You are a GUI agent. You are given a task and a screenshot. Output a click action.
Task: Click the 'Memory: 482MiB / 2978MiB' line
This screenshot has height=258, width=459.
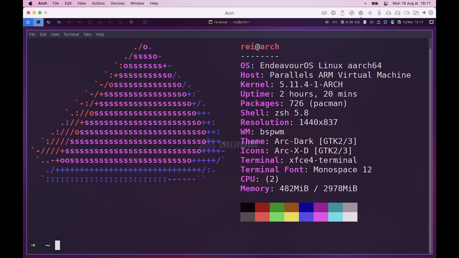click(x=299, y=188)
